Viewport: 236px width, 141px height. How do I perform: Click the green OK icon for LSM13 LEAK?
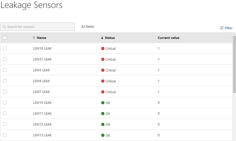(103, 135)
